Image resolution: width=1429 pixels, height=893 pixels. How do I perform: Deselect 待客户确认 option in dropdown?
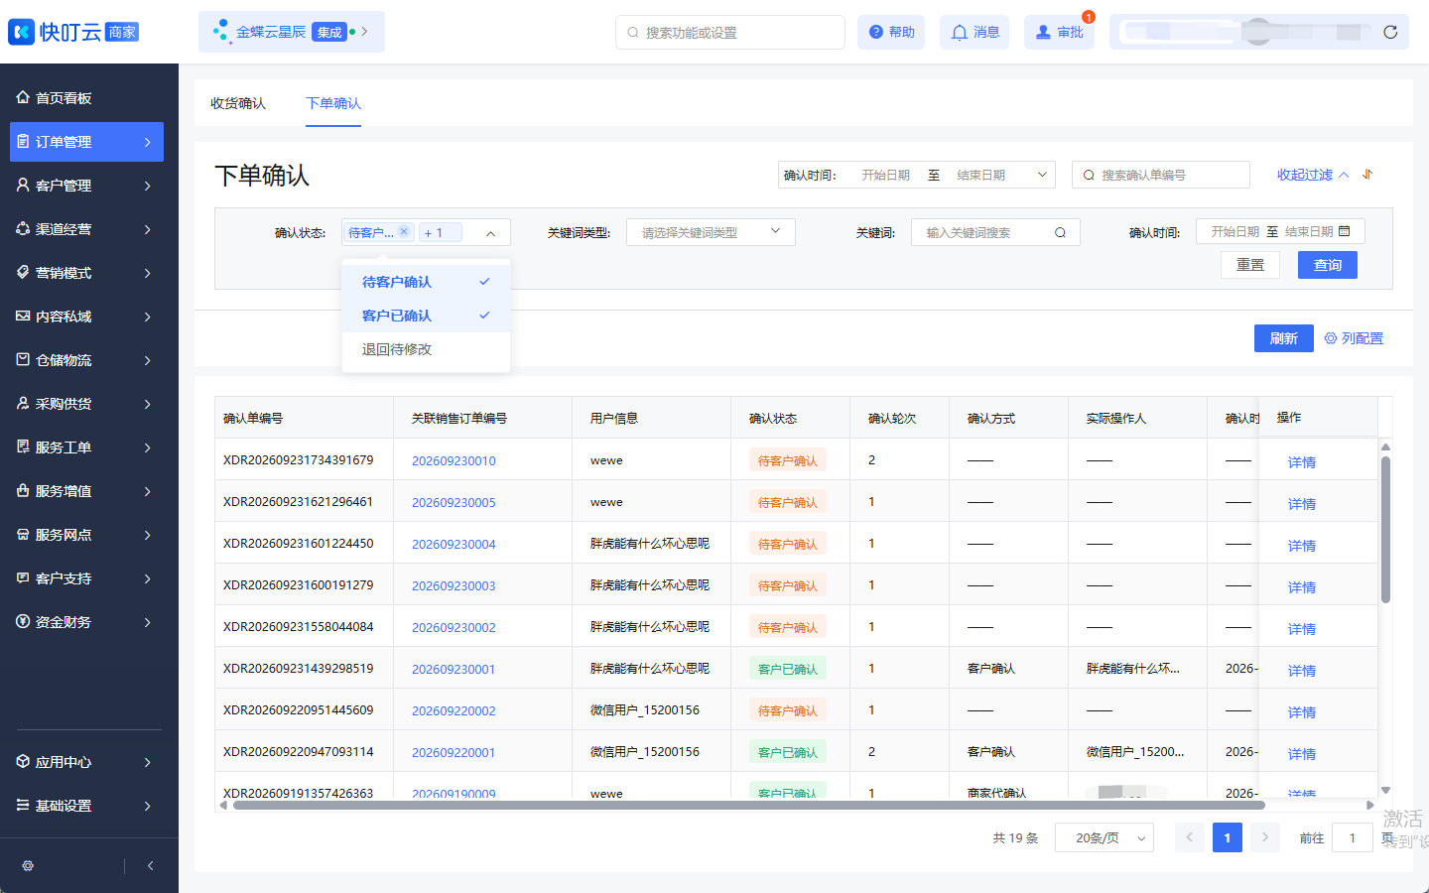pyautogui.click(x=426, y=282)
